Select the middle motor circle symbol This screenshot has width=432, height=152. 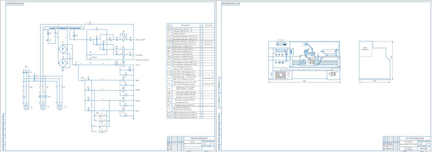coord(43,107)
